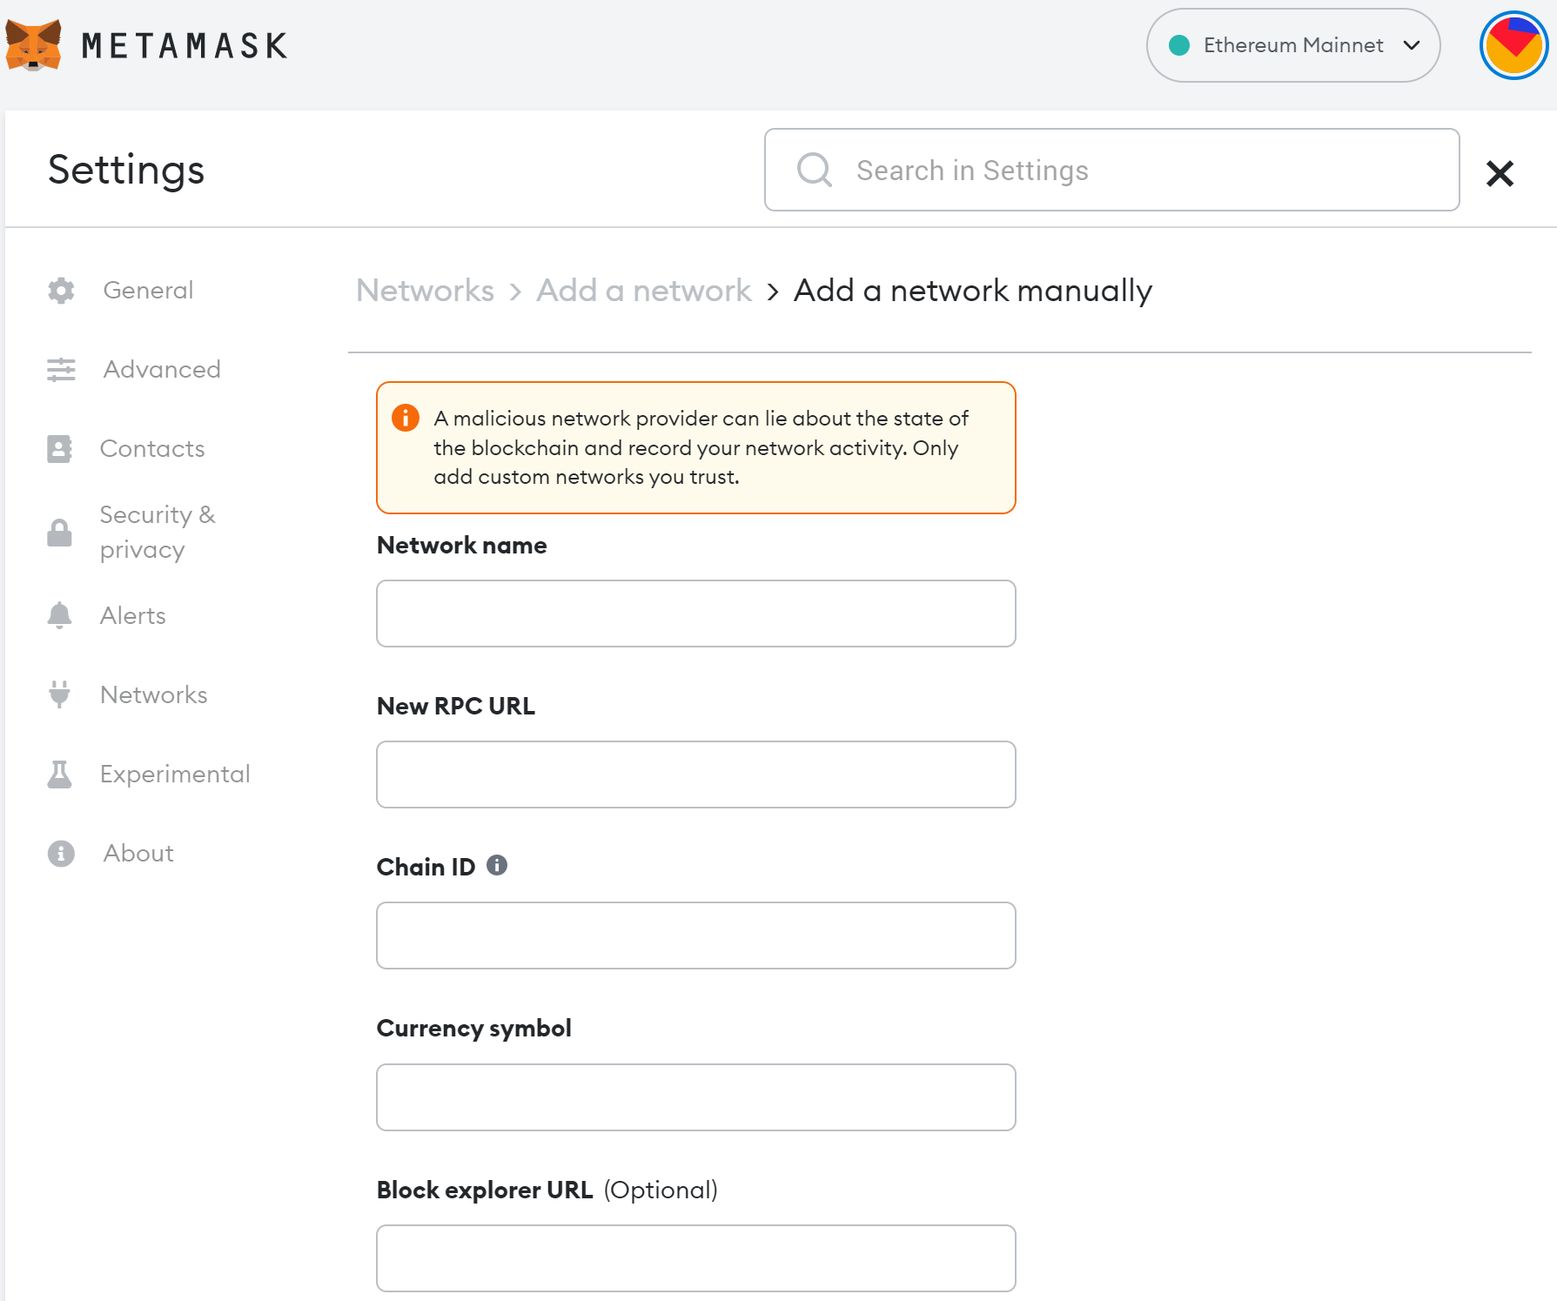
Task: Click the Chain ID info icon
Action: (x=497, y=865)
